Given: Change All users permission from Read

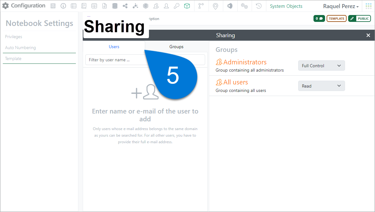Looking at the screenshot, I should pyautogui.click(x=322, y=86).
